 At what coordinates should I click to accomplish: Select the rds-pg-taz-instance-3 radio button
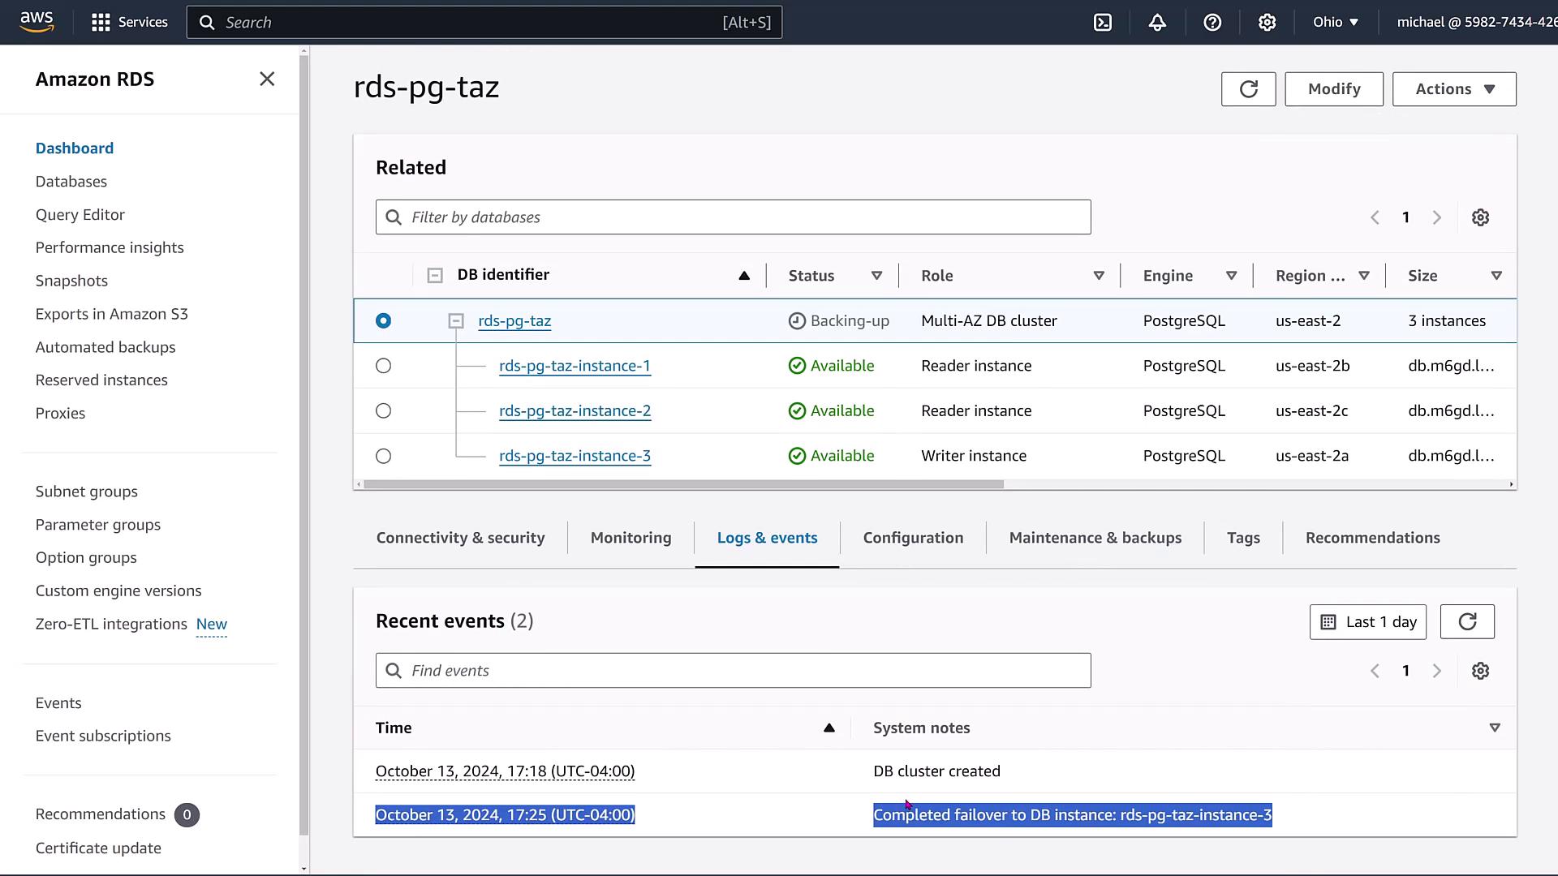(384, 456)
